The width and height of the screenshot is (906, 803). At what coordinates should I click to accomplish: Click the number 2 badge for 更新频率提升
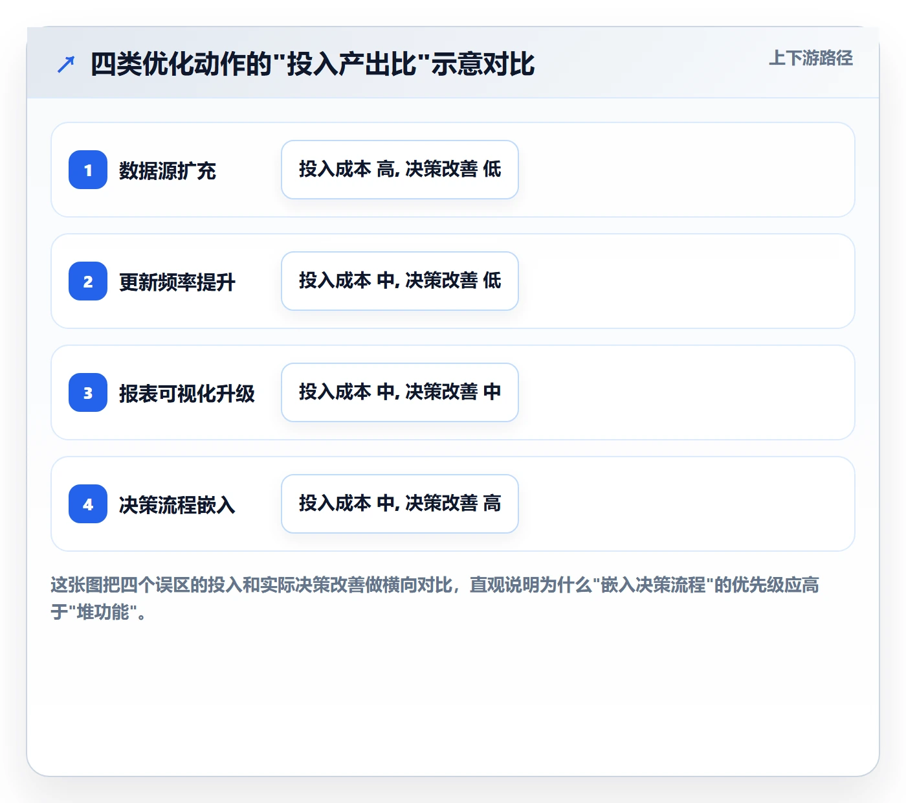point(88,281)
